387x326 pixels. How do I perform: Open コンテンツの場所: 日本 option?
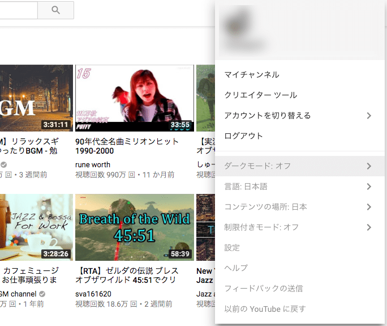[300, 207]
